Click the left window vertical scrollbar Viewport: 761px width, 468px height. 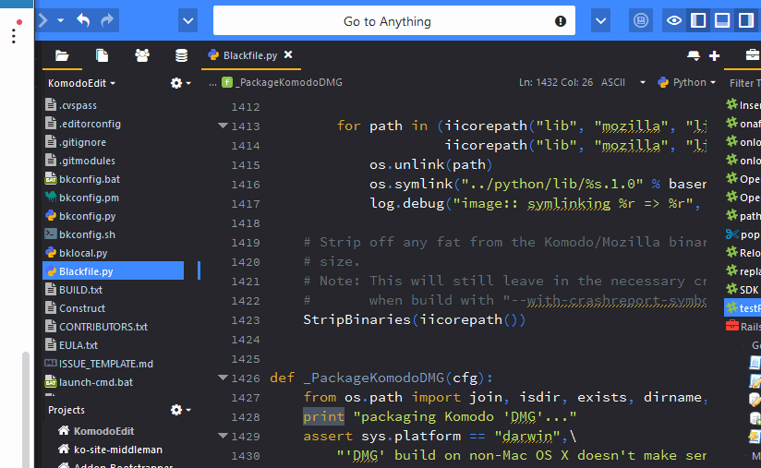[x=26, y=410]
